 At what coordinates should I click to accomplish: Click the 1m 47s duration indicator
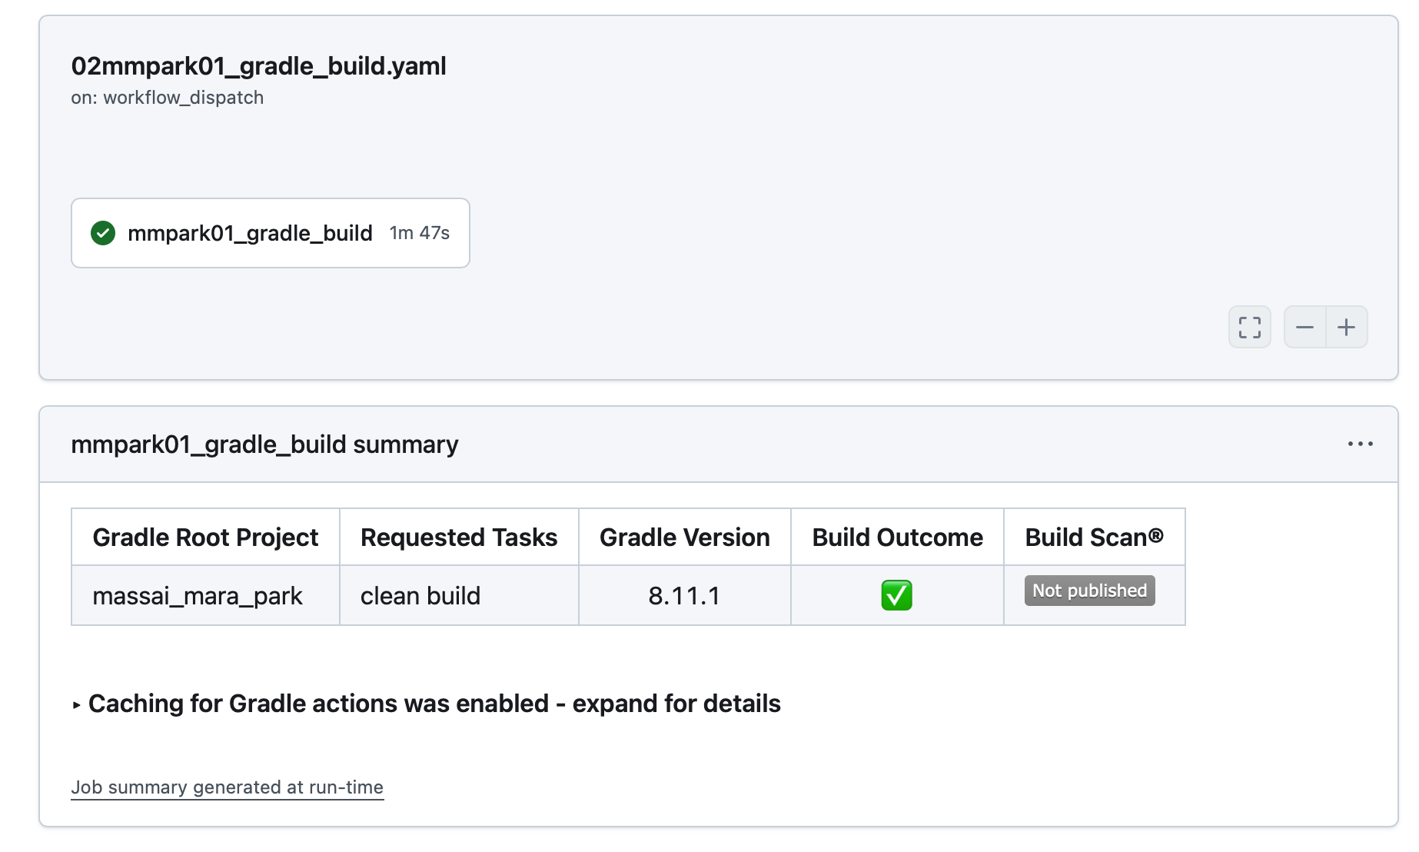pyautogui.click(x=418, y=232)
